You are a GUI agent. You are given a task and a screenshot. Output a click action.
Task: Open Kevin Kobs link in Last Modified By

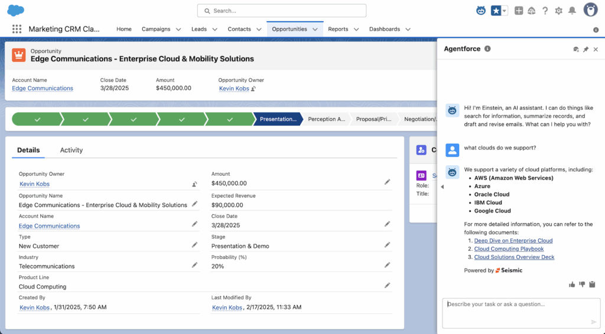[227, 307]
